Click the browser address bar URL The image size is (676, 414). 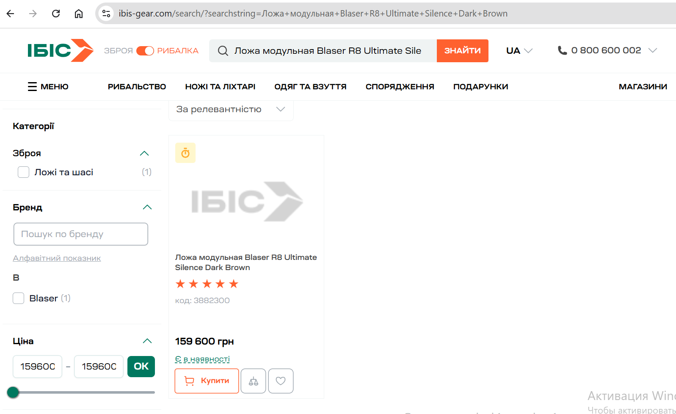click(313, 14)
